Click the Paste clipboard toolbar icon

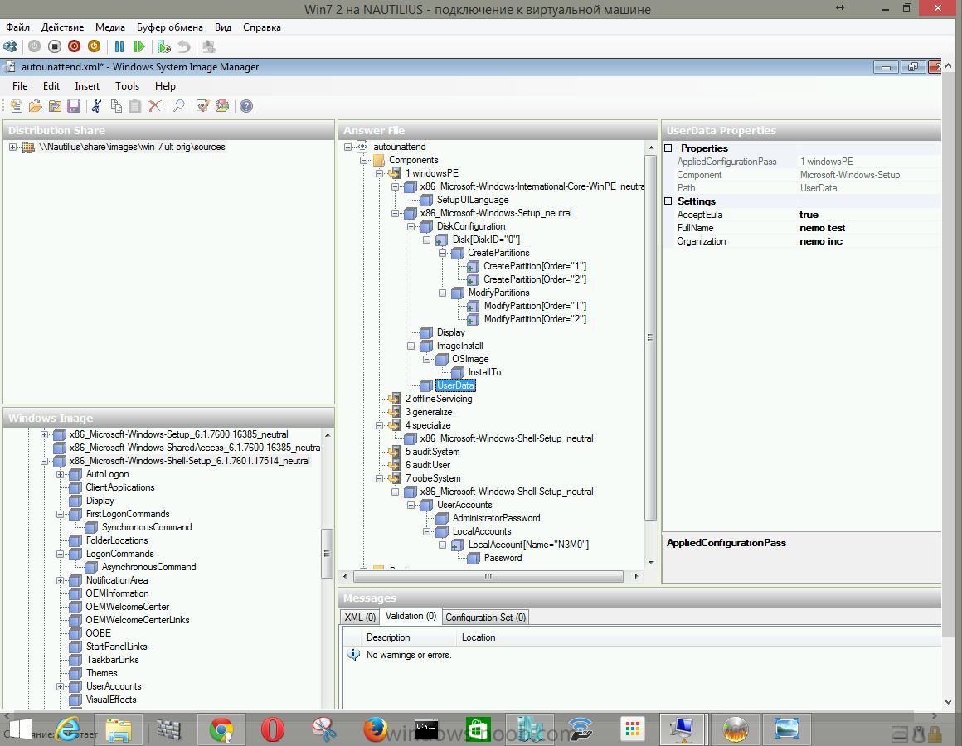point(135,106)
